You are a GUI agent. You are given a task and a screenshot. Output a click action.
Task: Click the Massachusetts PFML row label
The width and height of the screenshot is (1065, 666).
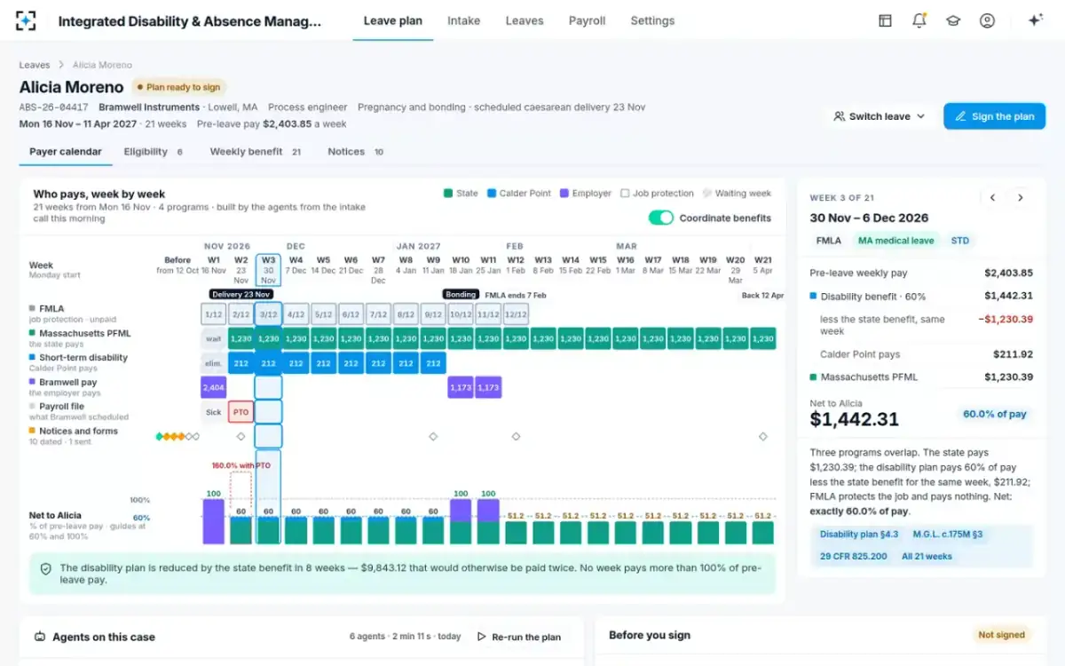point(83,333)
